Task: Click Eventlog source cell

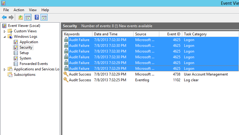Action: point(142,80)
